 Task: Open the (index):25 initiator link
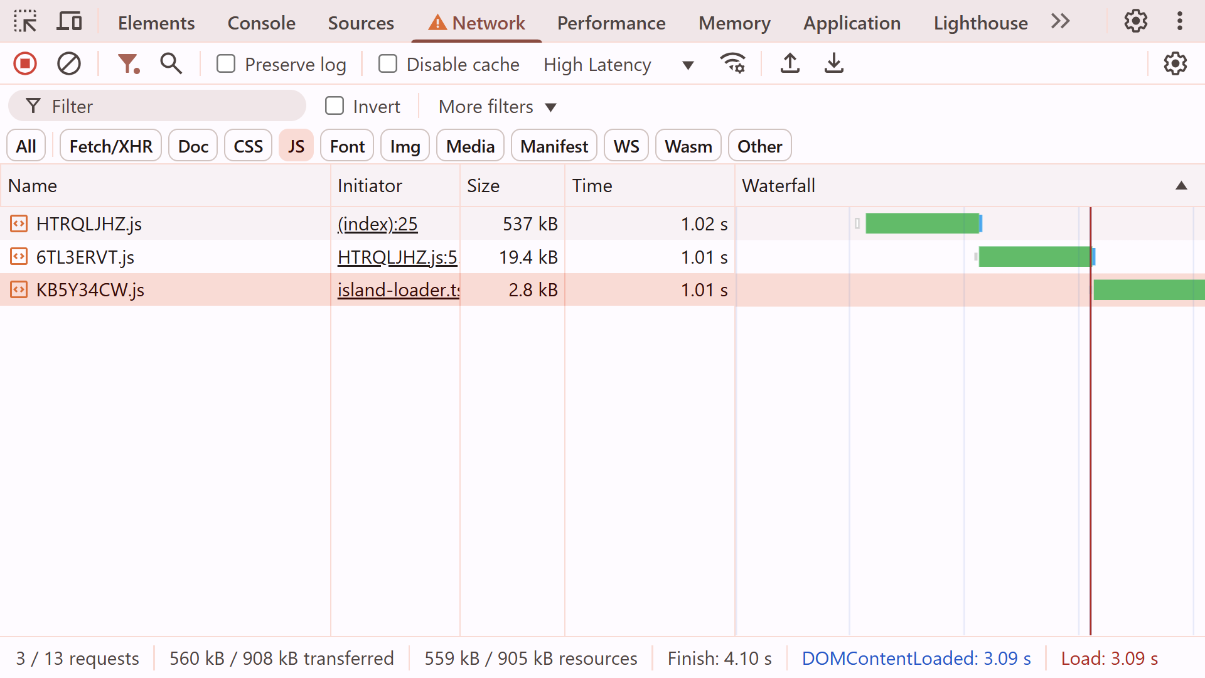pos(377,223)
